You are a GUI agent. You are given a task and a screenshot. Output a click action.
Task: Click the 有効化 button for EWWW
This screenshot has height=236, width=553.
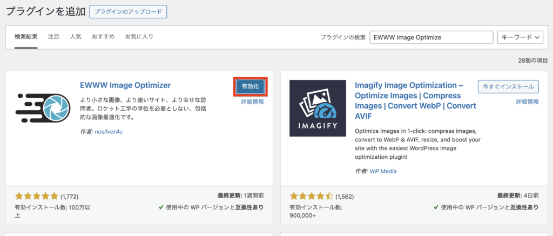coord(251,86)
